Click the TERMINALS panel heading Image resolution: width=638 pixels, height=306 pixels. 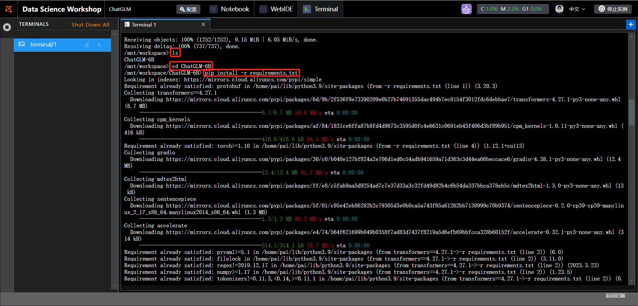click(34, 24)
